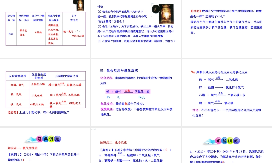
Task: Click the 在空气中燃烧的现象 column header
Action: click(x=38, y=18)
